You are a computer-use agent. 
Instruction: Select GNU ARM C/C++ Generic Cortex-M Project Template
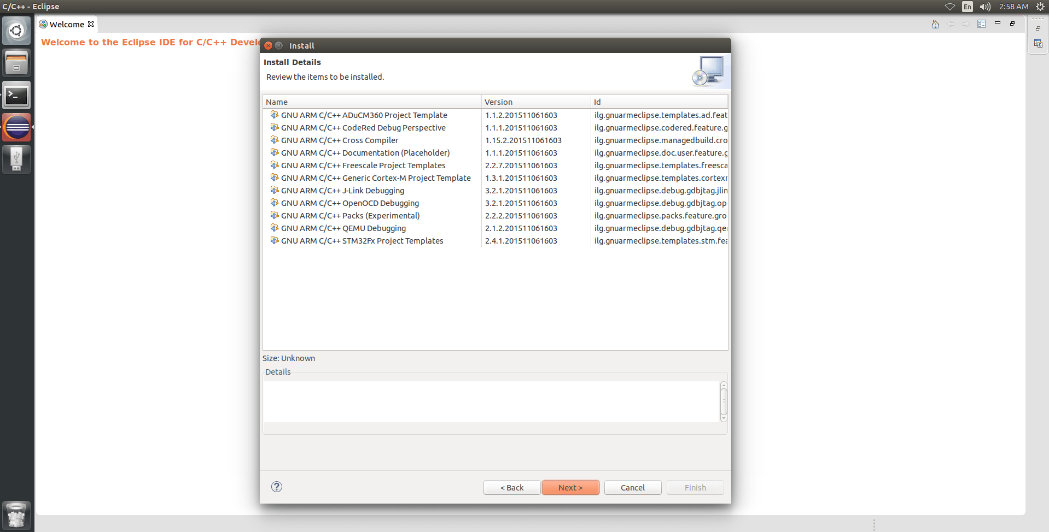(376, 178)
